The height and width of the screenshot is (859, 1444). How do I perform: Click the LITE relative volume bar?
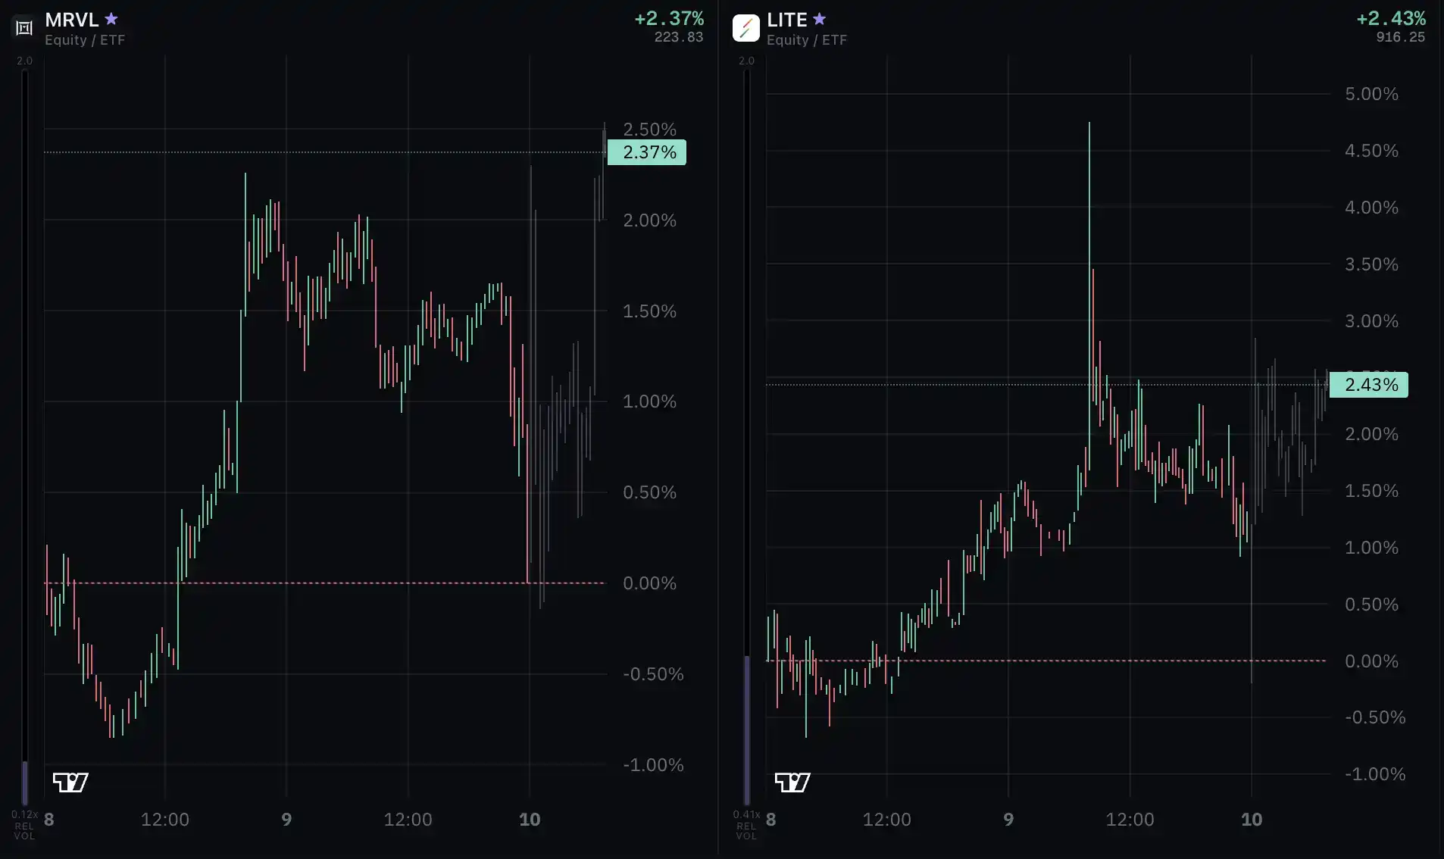[747, 437]
